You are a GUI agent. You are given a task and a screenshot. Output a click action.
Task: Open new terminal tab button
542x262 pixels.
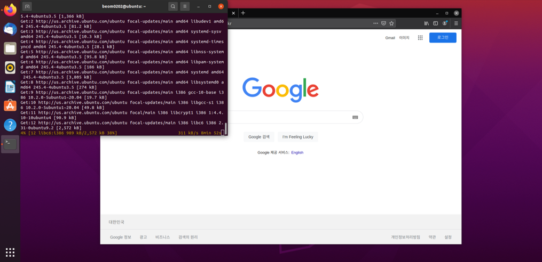tap(28, 6)
